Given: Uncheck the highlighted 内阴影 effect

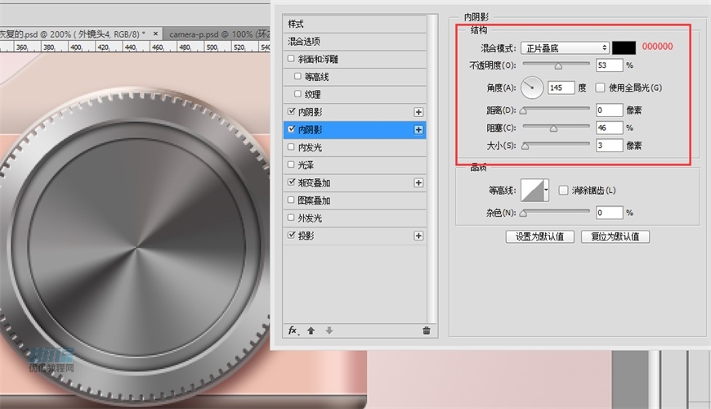Looking at the screenshot, I should tap(291, 129).
